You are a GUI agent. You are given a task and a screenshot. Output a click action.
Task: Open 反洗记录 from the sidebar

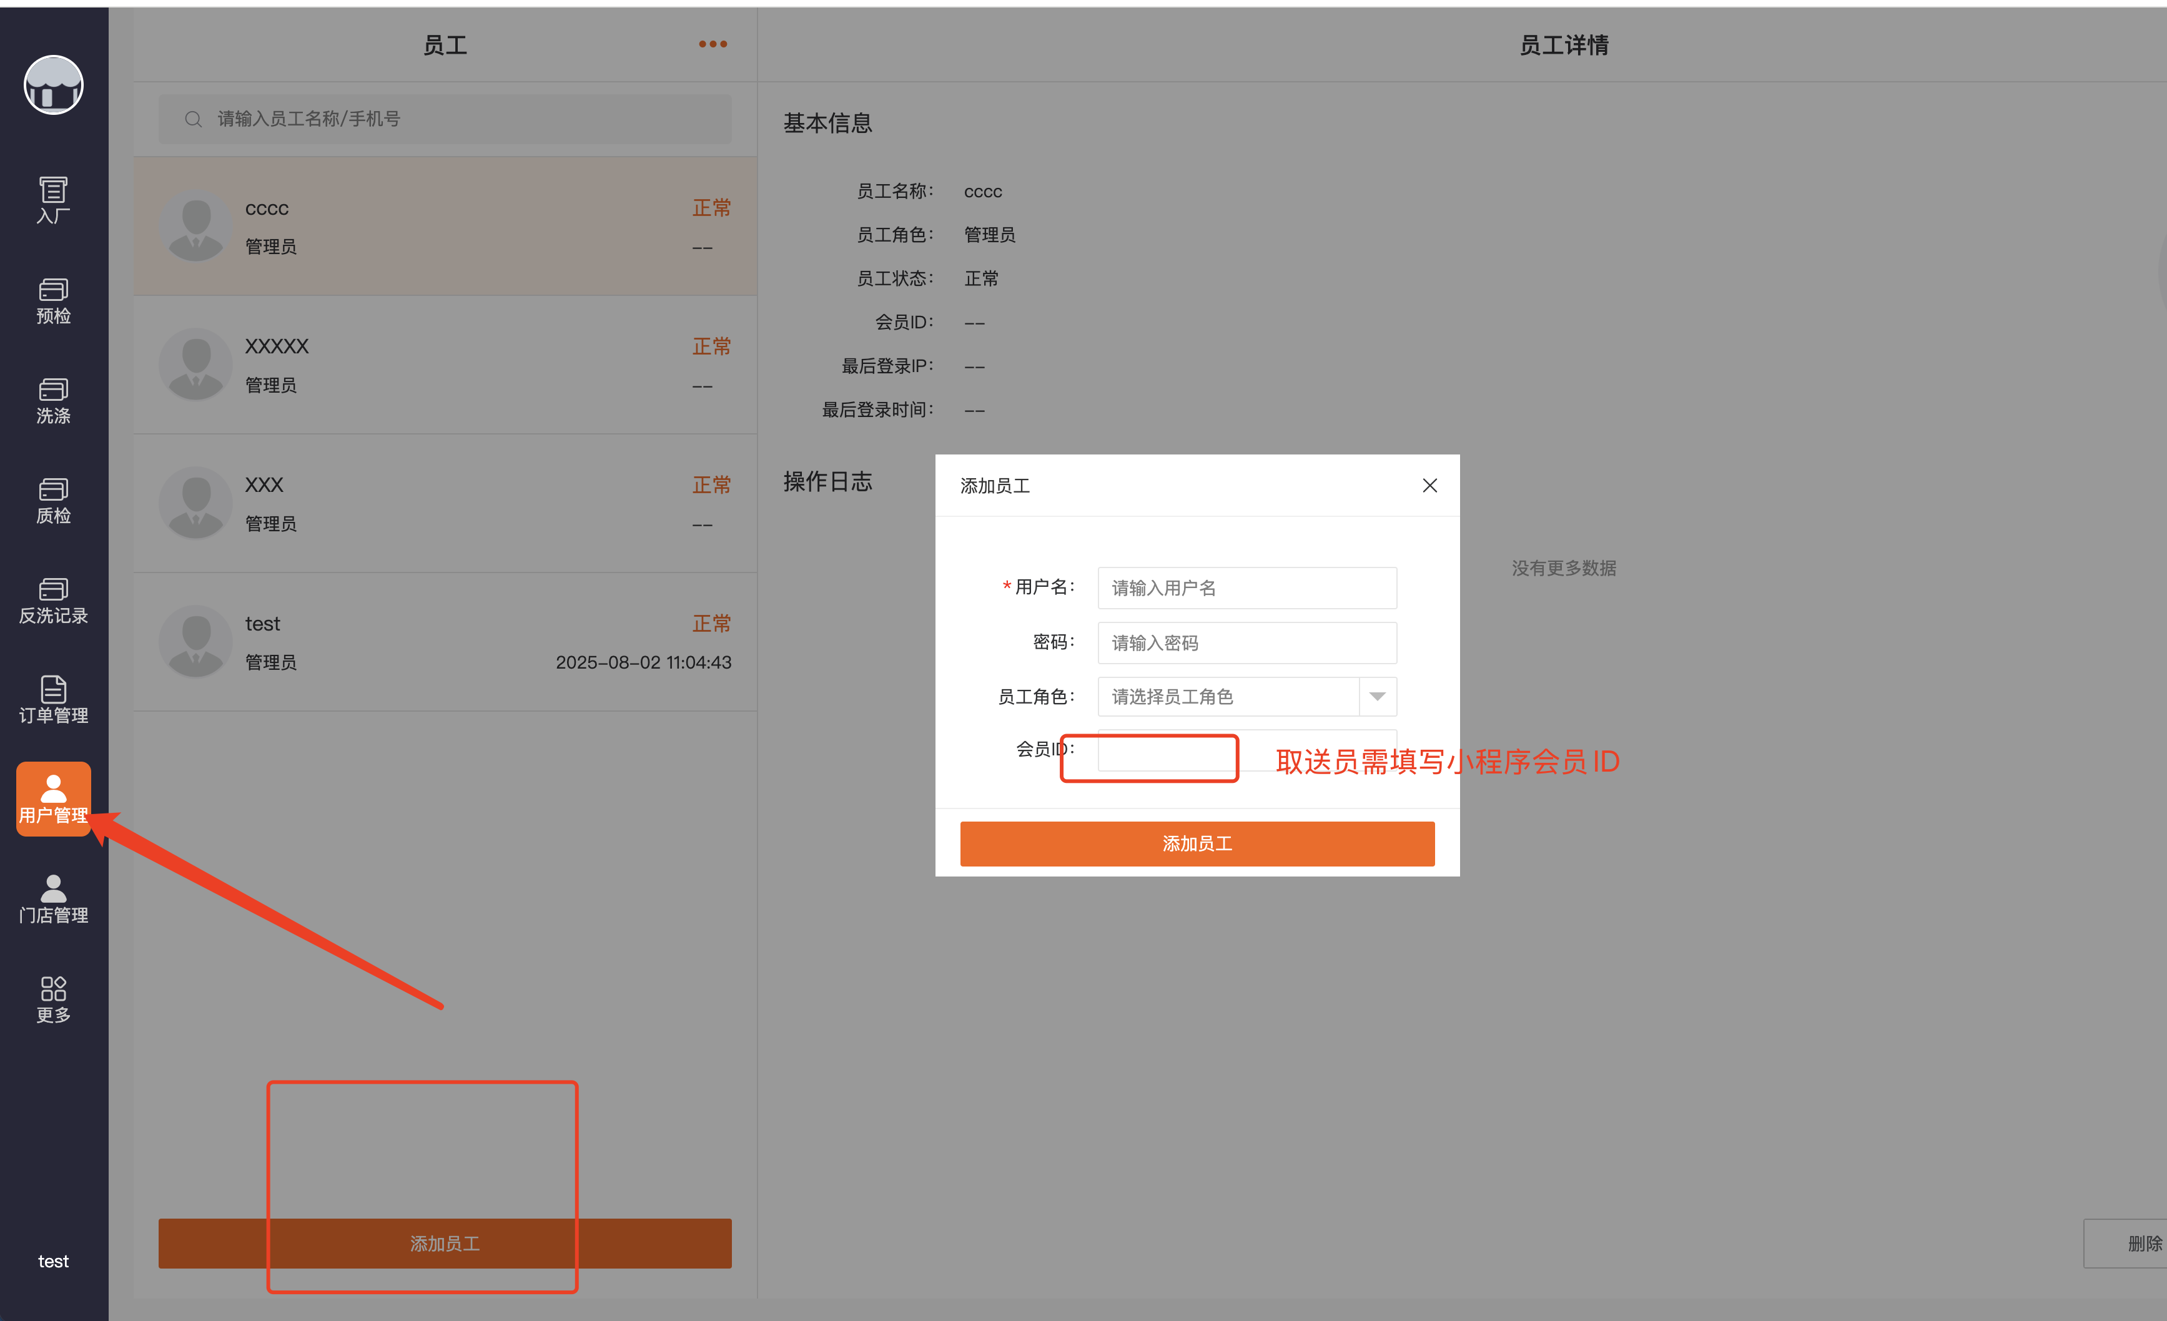coord(52,601)
